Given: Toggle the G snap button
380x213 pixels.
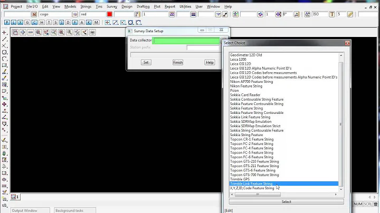Looking at the screenshot, I should (27, 23).
